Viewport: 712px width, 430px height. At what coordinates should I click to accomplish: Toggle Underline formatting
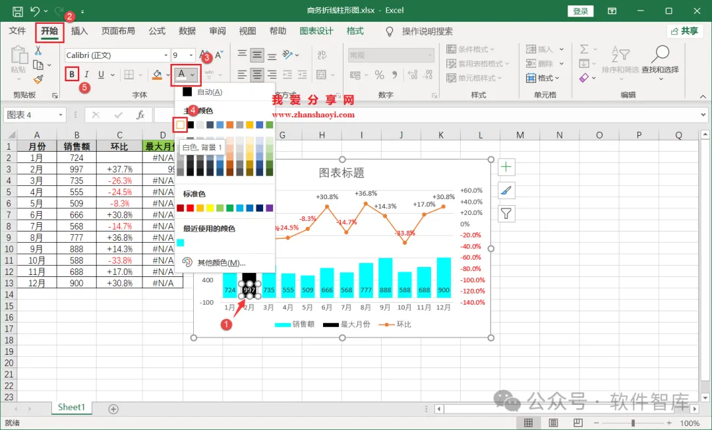[x=101, y=74]
